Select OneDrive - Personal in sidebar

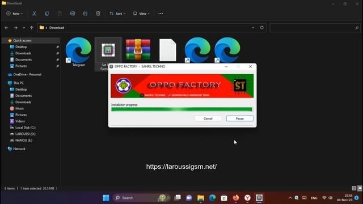27,74
